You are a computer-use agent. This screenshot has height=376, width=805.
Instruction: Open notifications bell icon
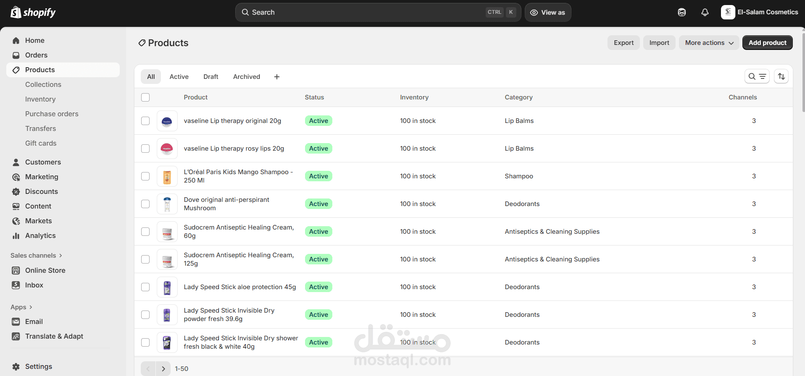705,12
